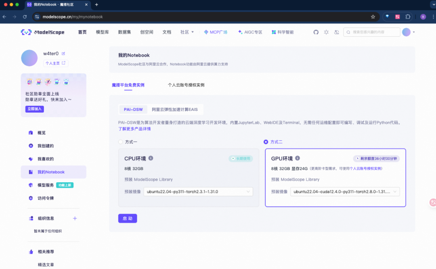Switch to the 魔搭平台免费实例 tab
This screenshot has width=436, height=269.
click(128, 85)
